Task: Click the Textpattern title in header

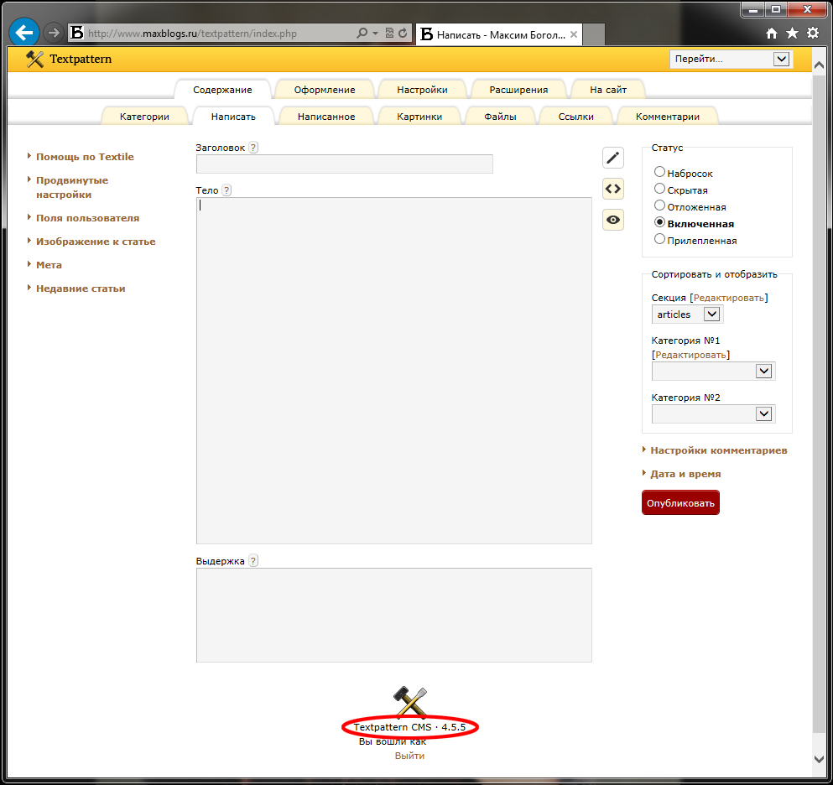Action: tap(81, 59)
